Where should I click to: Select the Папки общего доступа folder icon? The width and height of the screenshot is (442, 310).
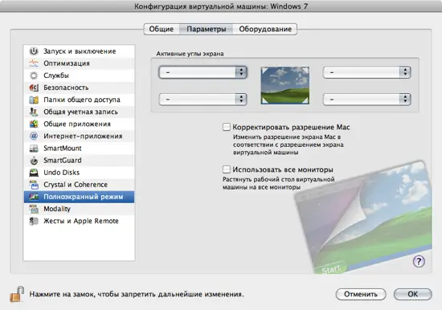tap(34, 100)
